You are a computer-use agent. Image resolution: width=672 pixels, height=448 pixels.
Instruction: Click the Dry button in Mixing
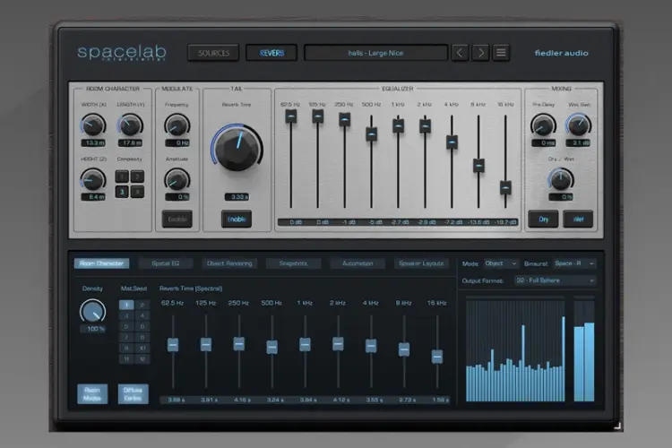point(544,219)
